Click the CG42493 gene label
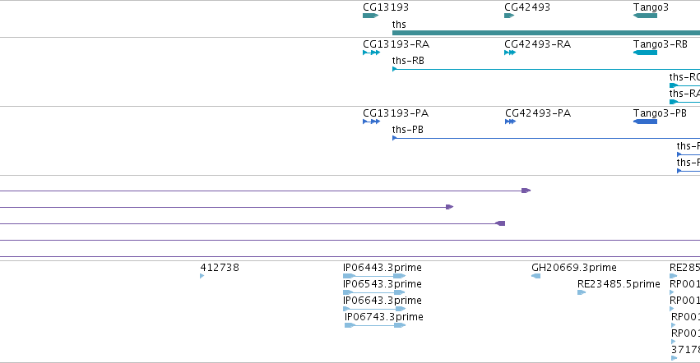This screenshot has width=700, height=363. 527,7
